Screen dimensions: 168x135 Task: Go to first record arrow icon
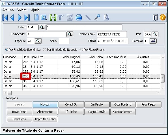coord(5,18)
